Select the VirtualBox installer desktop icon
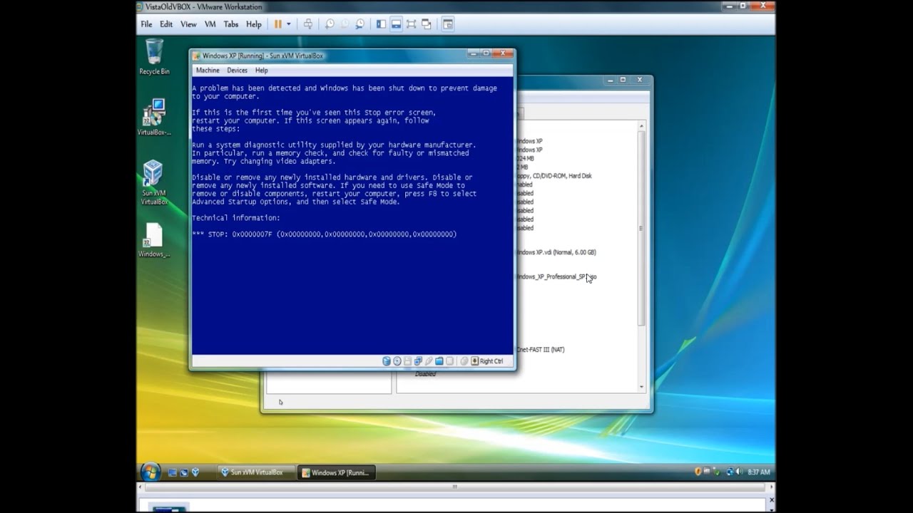The width and height of the screenshot is (913, 513). [x=154, y=118]
